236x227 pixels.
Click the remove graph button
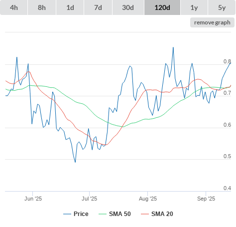tap(212, 22)
